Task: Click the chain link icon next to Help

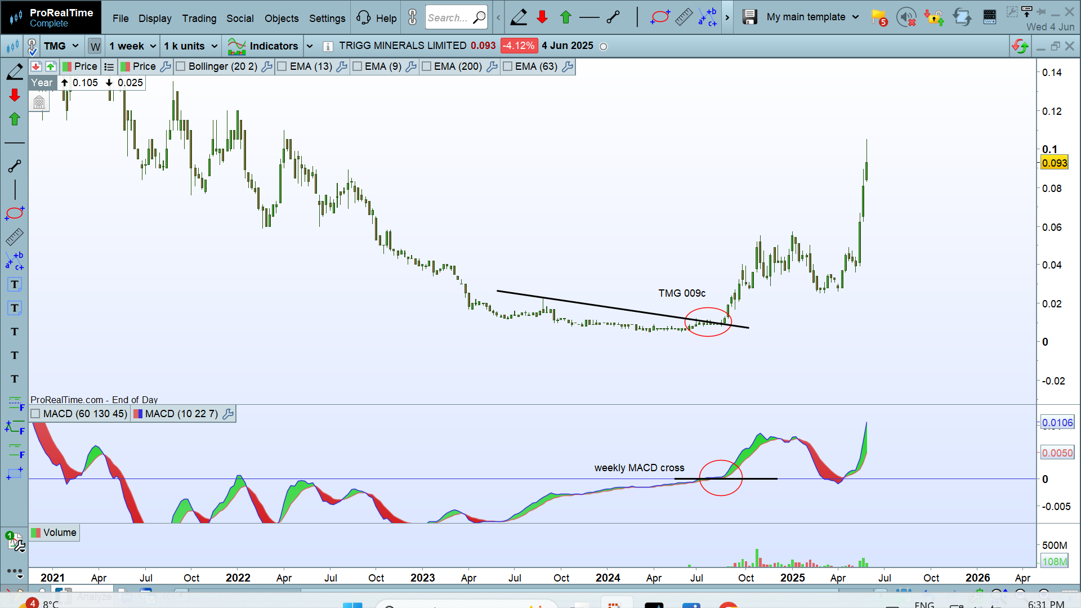Action: click(x=413, y=17)
